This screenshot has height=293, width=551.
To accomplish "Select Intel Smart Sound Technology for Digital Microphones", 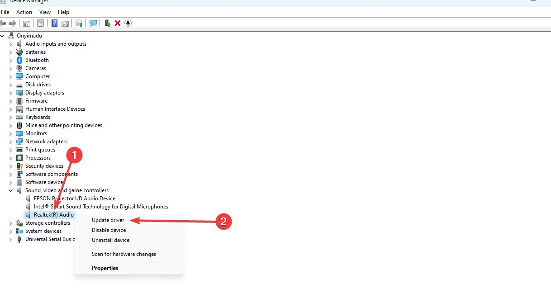I will tap(101, 207).
